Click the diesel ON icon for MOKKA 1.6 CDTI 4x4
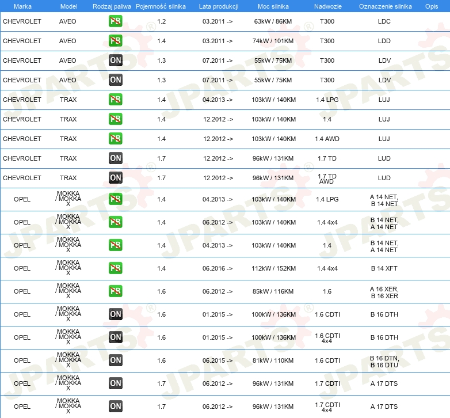 pyautogui.click(x=115, y=337)
